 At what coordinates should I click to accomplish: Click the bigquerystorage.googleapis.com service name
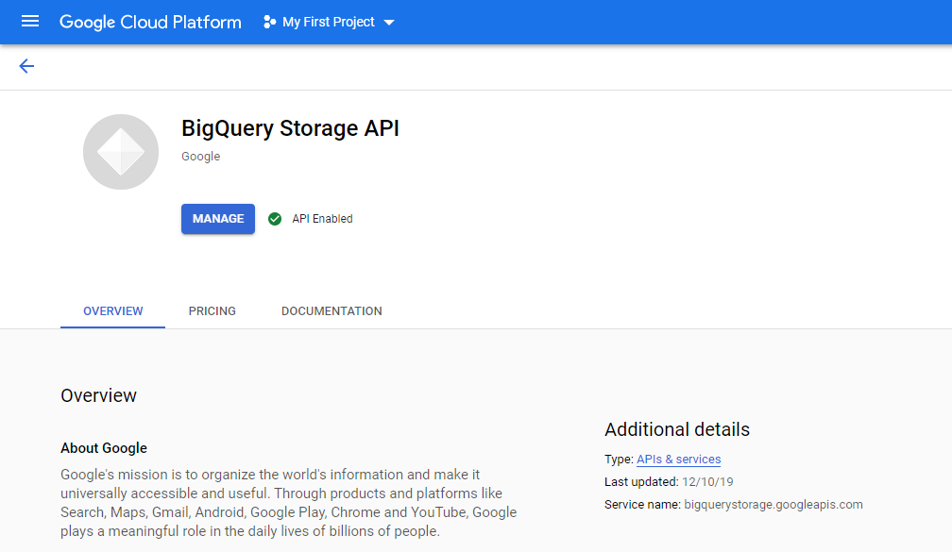click(773, 505)
